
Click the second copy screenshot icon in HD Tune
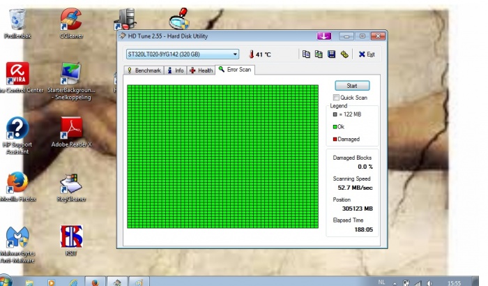pos(319,54)
